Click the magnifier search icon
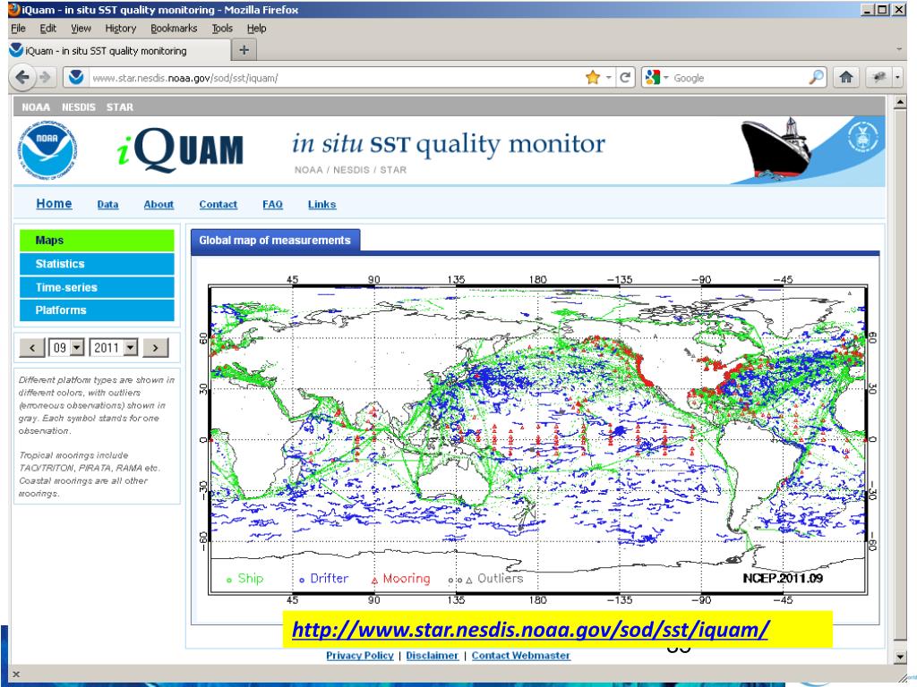 tap(816, 77)
